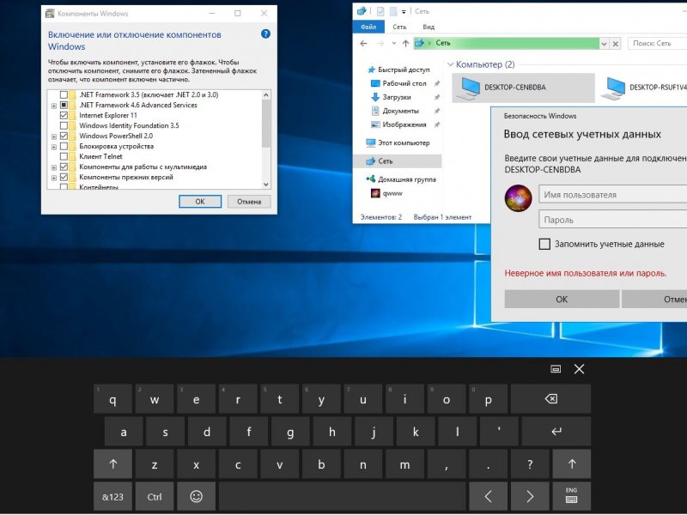Image resolution: width=687 pixels, height=515 pixels.
Task: Tap the Ctrl key on touch keyboard
Action: (155, 497)
